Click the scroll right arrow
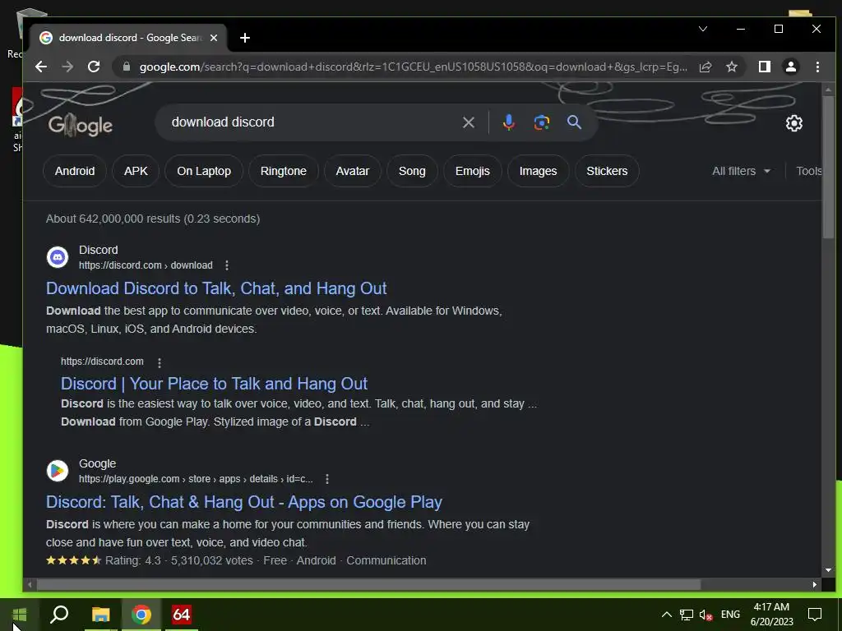Viewport: 842px width, 631px height. pos(815,585)
